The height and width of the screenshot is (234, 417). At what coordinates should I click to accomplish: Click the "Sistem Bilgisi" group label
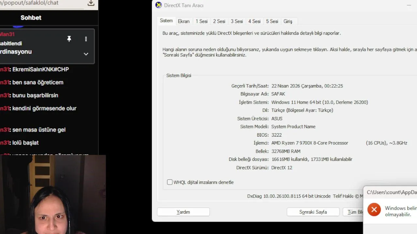[179, 75]
